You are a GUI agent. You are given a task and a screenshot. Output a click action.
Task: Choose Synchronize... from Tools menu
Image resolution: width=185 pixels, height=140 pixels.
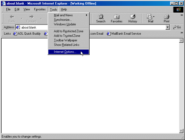[69, 20]
